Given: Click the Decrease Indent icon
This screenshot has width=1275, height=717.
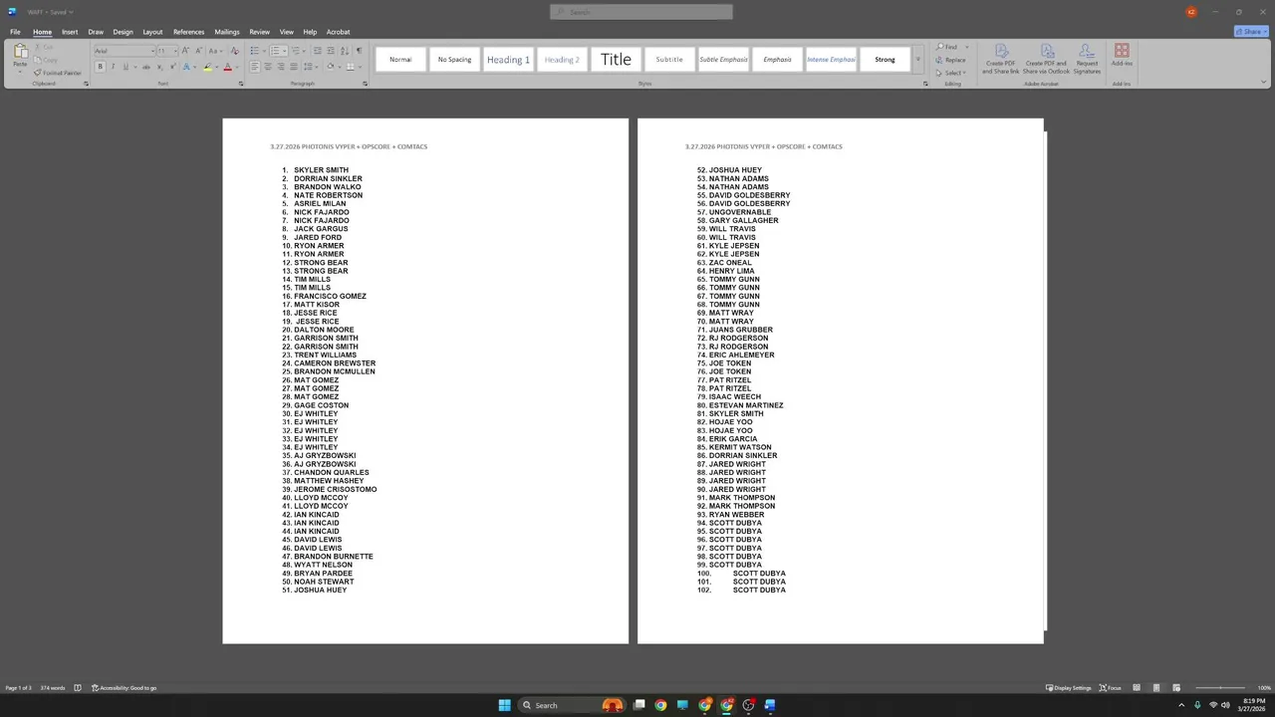Looking at the screenshot, I should click(317, 51).
